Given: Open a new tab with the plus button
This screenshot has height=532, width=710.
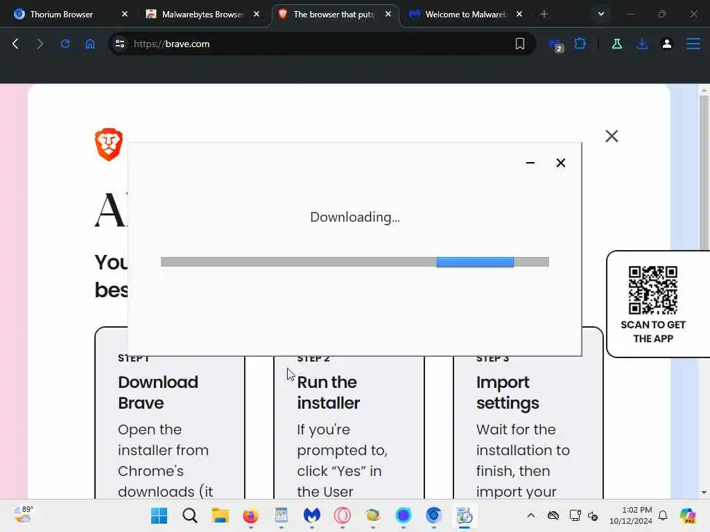Looking at the screenshot, I should pyautogui.click(x=544, y=14).
